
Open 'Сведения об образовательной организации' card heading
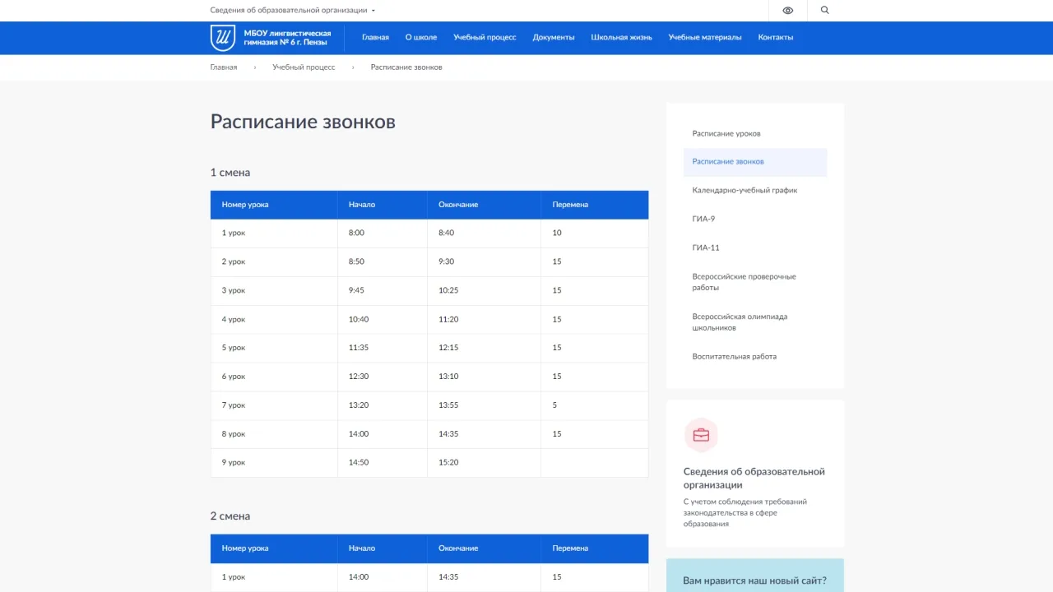coord(754,479)
